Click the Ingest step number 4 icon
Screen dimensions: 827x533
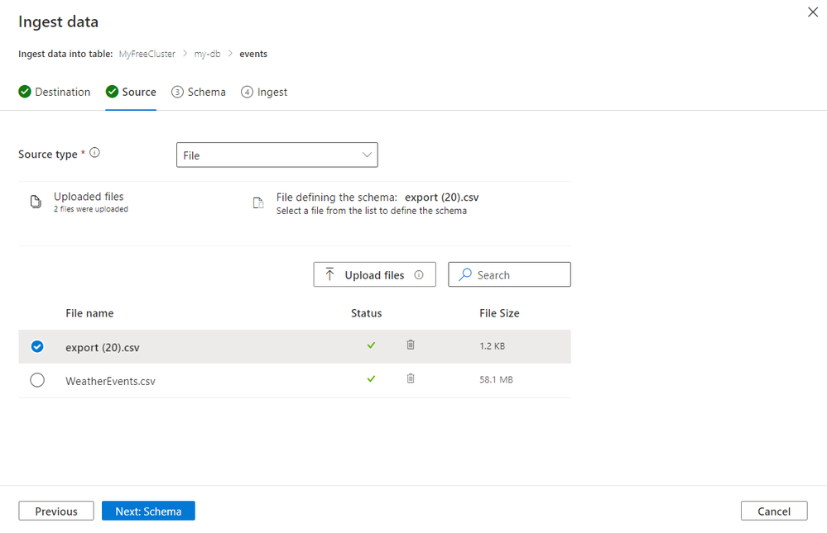click(247, 93)
